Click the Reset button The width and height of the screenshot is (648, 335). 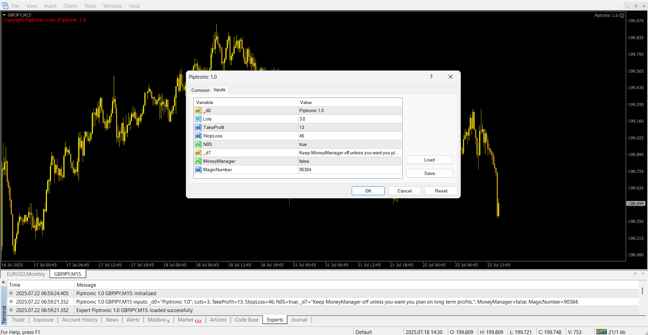click(x=441, y=191)
